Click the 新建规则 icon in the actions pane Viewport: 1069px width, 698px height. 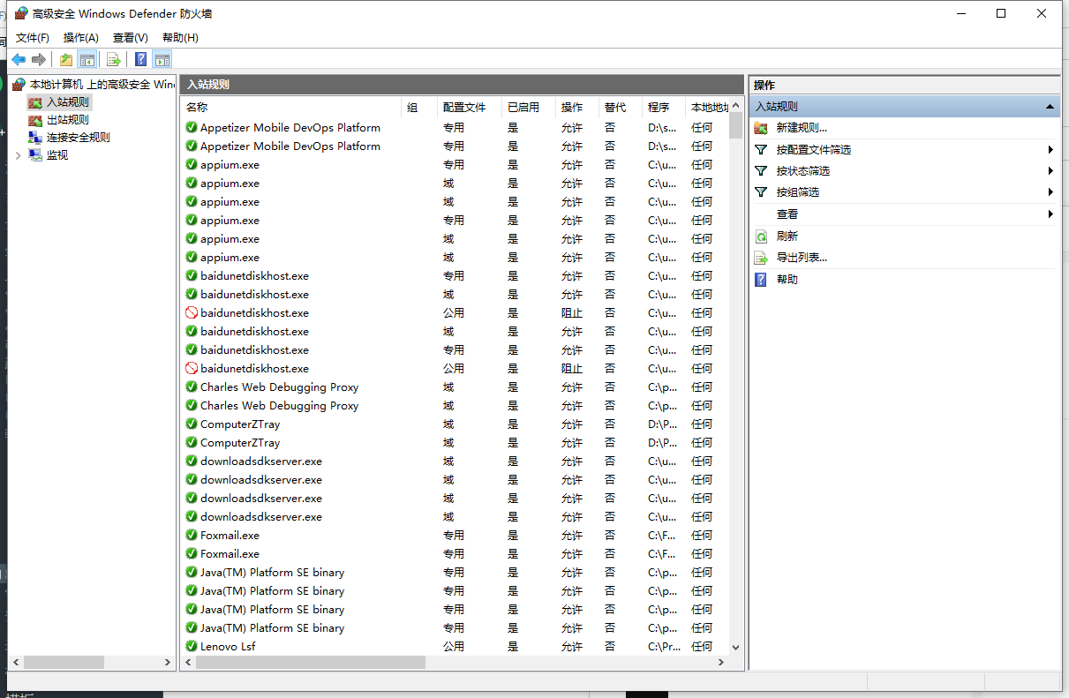click(761, 128)
